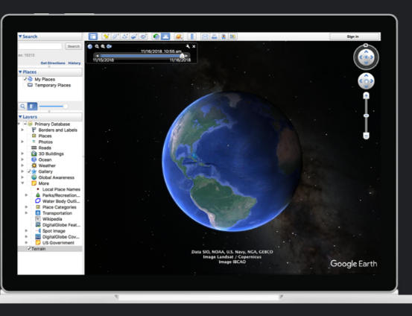This screenshot has width=412, height=316.
Task: Click the historical imagery time slider thumb
Action: click(x=182, y=56)
